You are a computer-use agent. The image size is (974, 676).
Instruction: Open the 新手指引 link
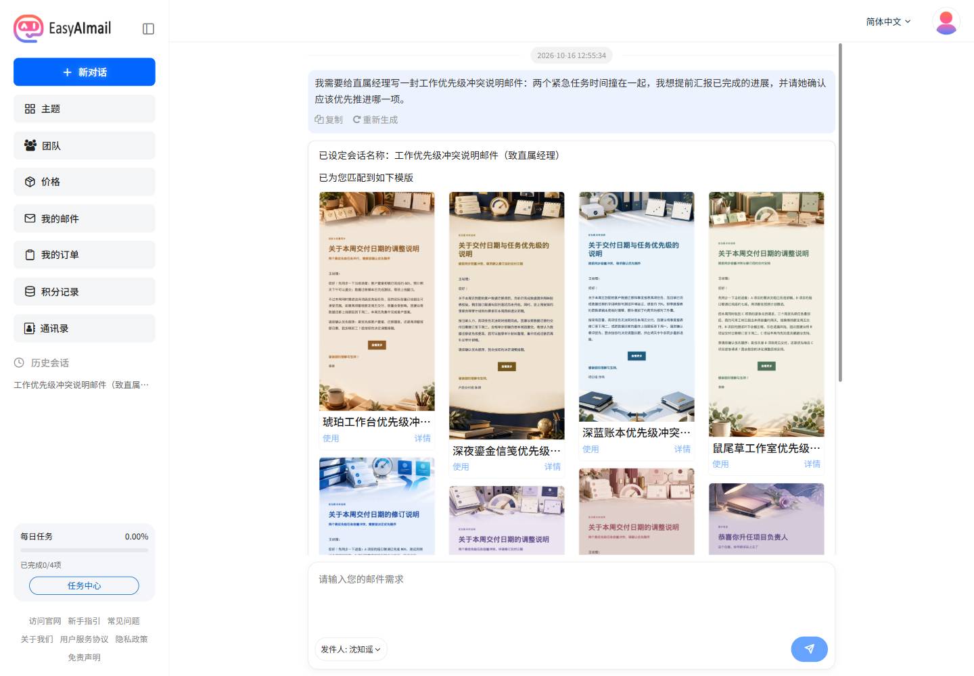[x=84, y=621]
